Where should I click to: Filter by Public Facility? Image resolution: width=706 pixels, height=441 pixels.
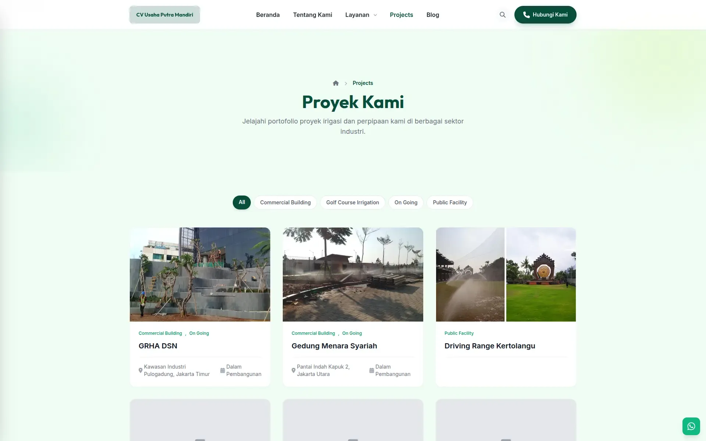(x=450, y=202)
